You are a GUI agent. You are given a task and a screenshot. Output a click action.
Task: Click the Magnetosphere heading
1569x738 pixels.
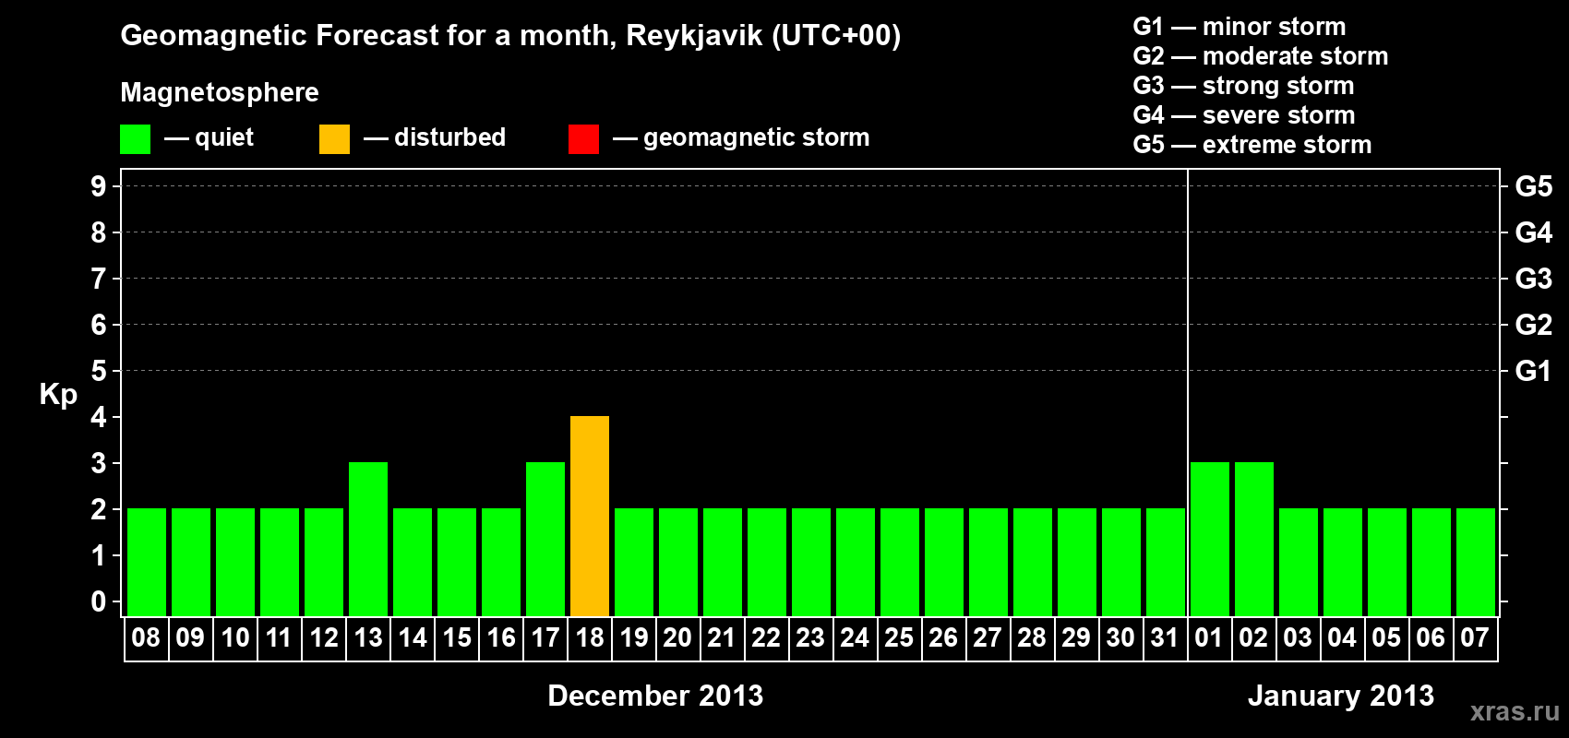coord(220,93)
